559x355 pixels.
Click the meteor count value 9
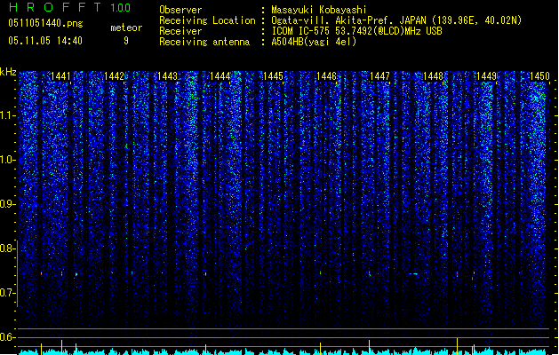pos(126,41)
